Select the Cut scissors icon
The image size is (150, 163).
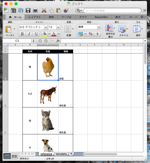pyautogui.click(x=44, y=10)
